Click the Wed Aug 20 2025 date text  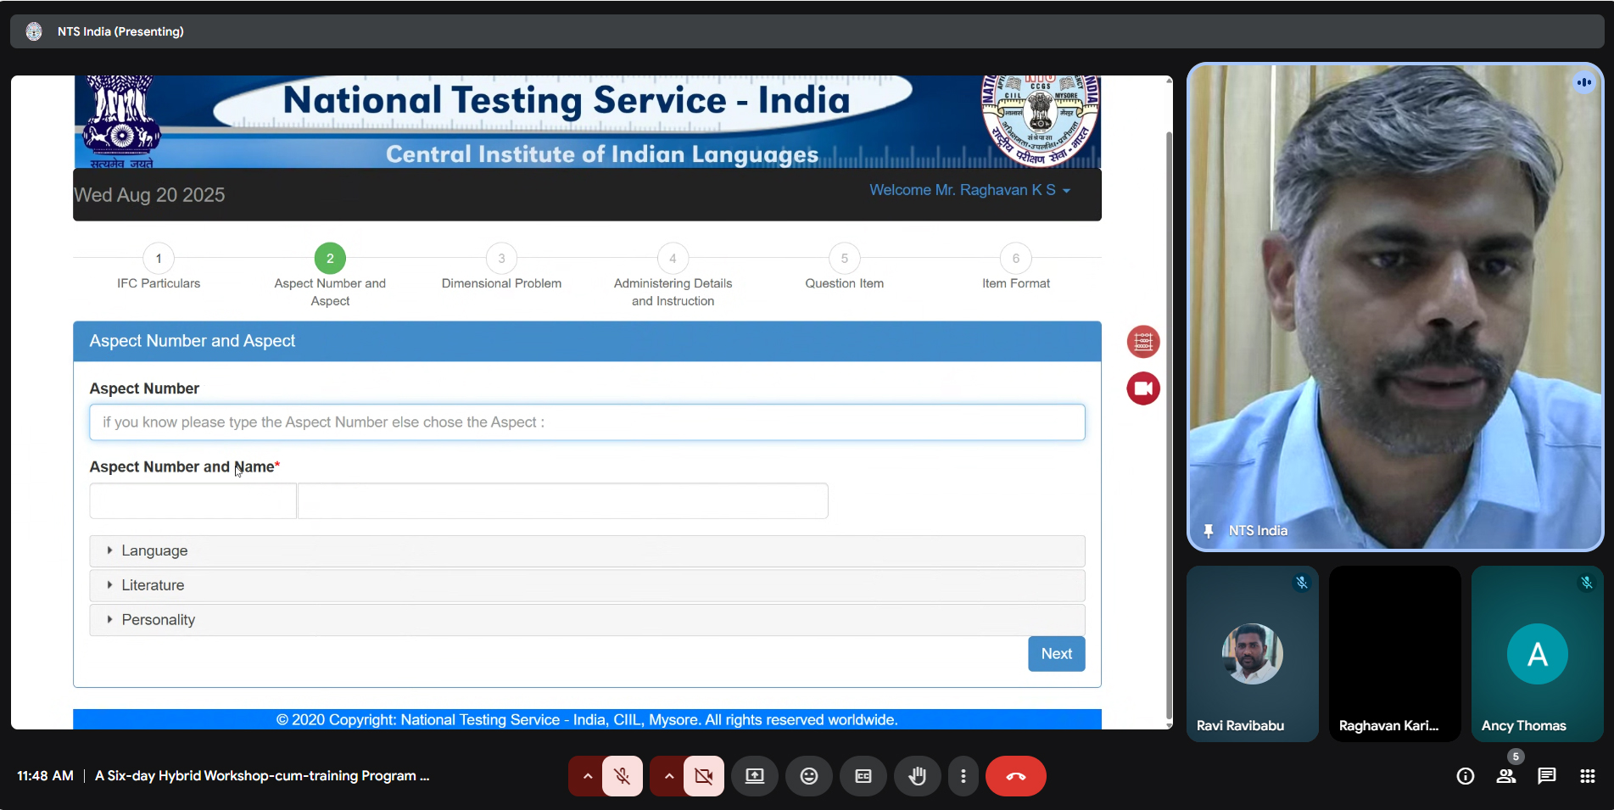149,195
